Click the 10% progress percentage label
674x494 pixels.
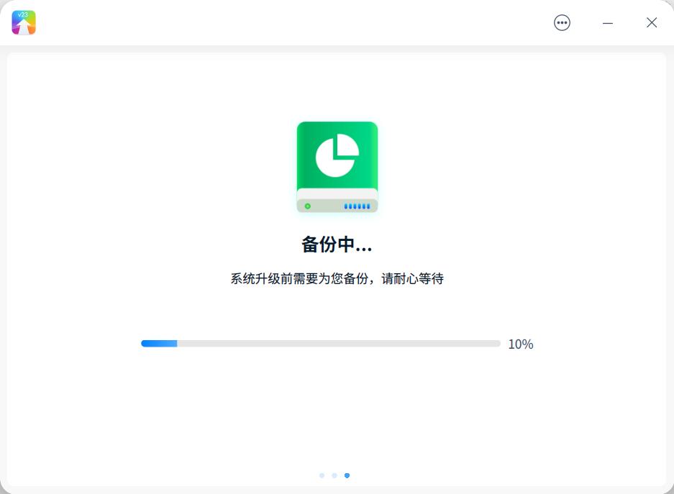pyautogui.click(x=521, y=344)
